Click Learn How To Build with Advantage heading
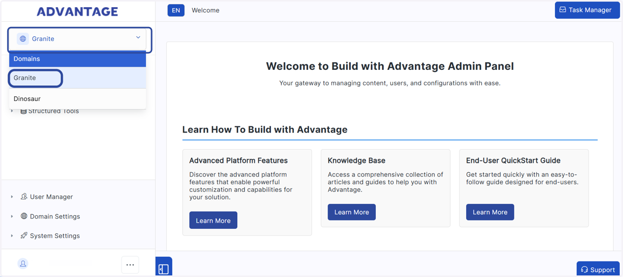The image size is (623, 277). pos(265,129)
